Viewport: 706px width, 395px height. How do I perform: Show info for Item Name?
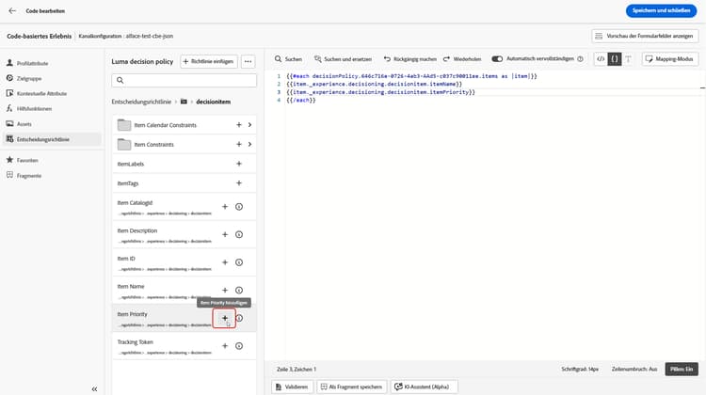(x=239, y=291)
